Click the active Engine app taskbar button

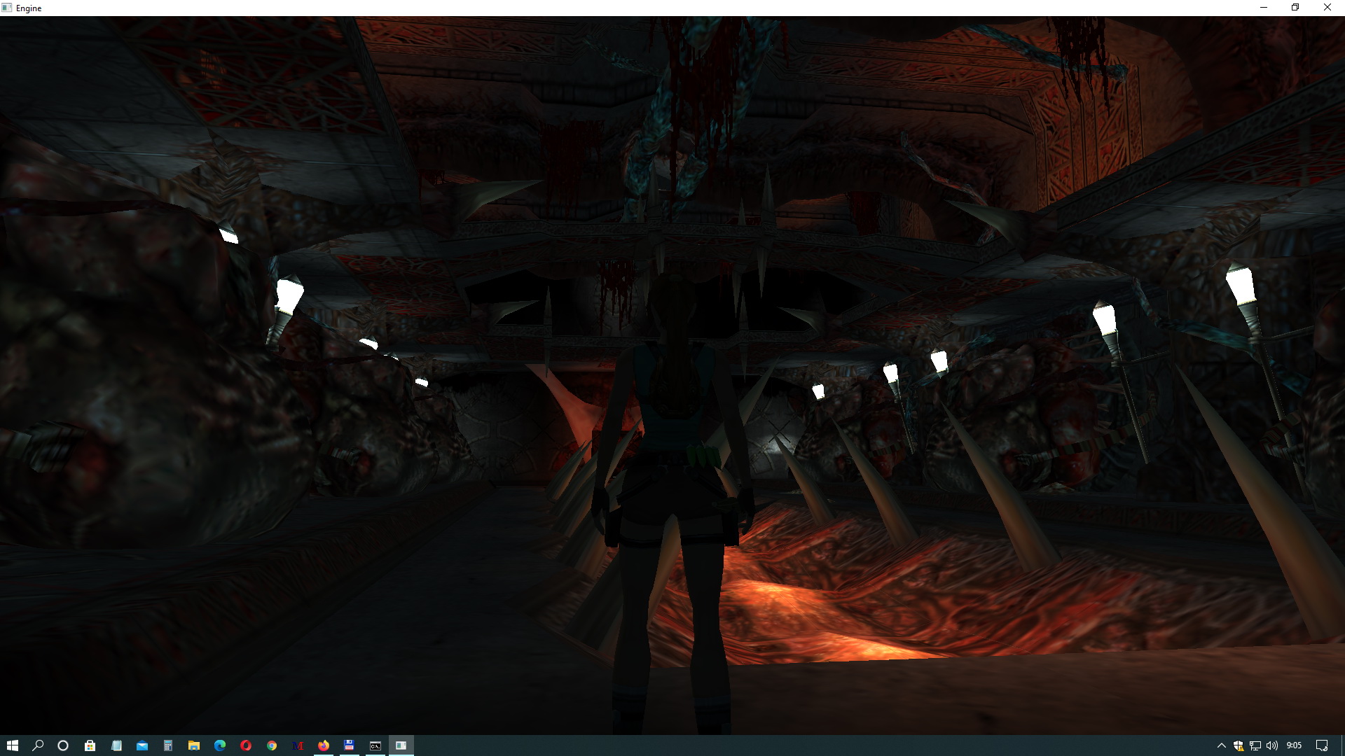coord(401,745)
